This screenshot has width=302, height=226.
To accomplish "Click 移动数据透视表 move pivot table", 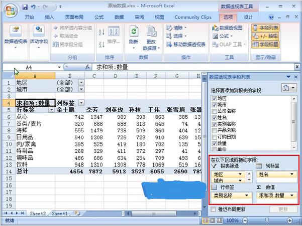I will point(185,45).
